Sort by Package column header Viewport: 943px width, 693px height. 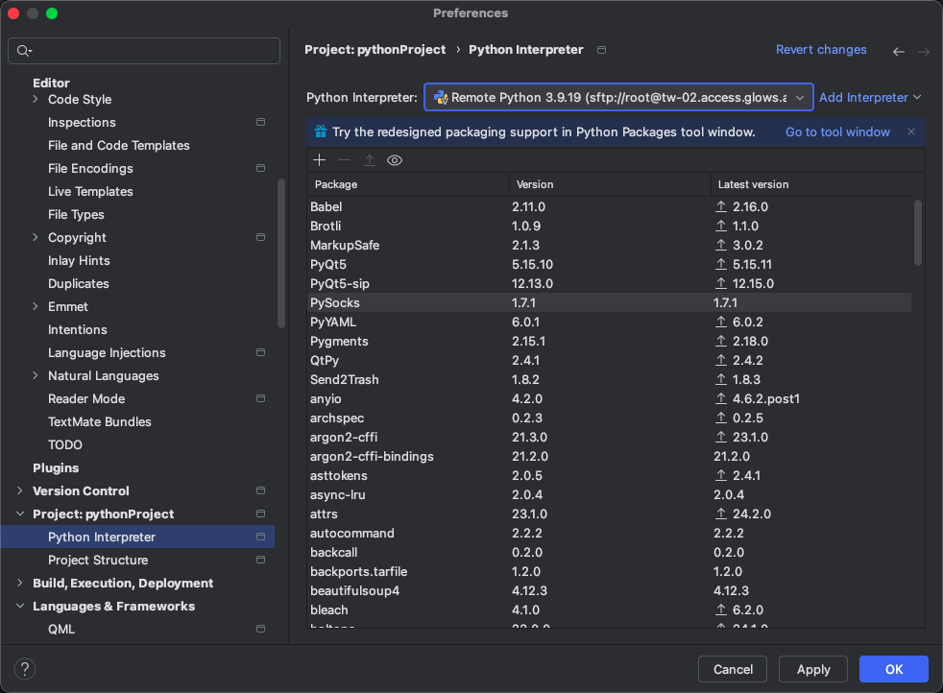408,184
